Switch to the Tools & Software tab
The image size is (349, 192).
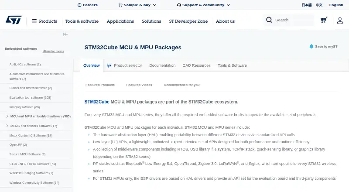232,65
